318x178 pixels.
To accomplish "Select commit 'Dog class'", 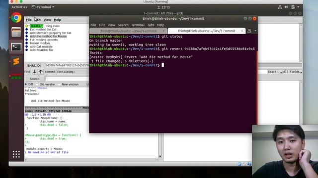I will click(53, 26).
